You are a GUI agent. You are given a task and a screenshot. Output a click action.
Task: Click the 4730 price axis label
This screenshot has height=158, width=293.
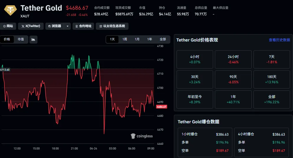point(160,46)
